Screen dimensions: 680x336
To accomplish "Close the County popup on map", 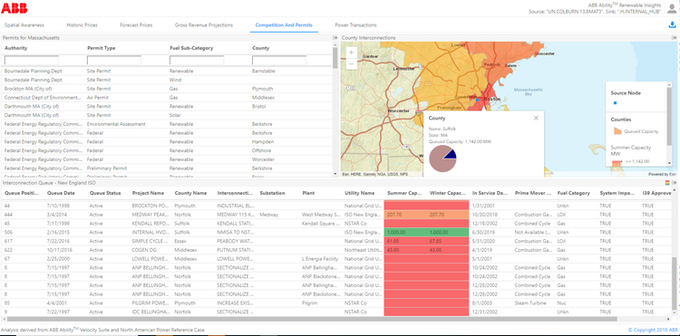I will coord(536,118).
